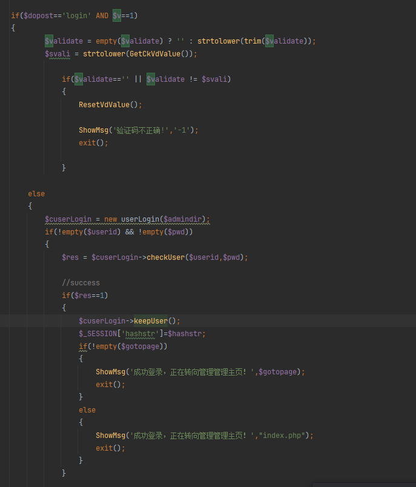Select the $svali variable being assigned

click(x=58, y=54)
